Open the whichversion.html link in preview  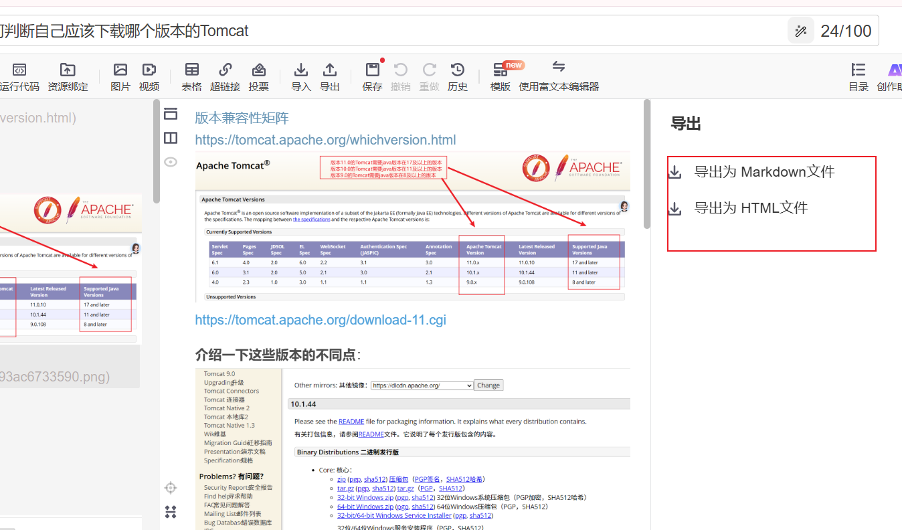325,140
